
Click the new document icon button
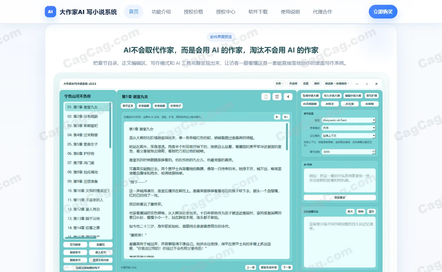[266, 97]
